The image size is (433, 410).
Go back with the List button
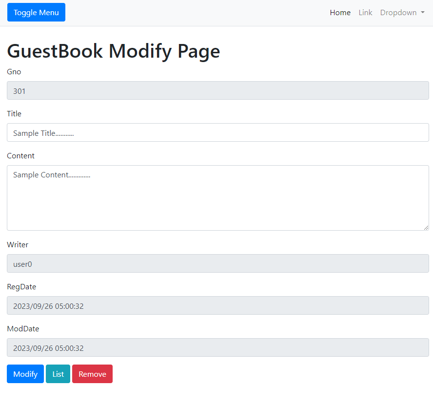[x=58, y=374]
